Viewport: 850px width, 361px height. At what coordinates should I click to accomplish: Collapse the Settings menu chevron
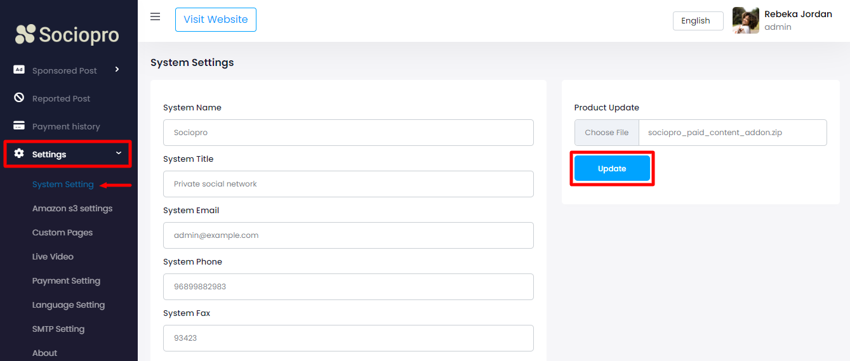[x=118, y=153]
